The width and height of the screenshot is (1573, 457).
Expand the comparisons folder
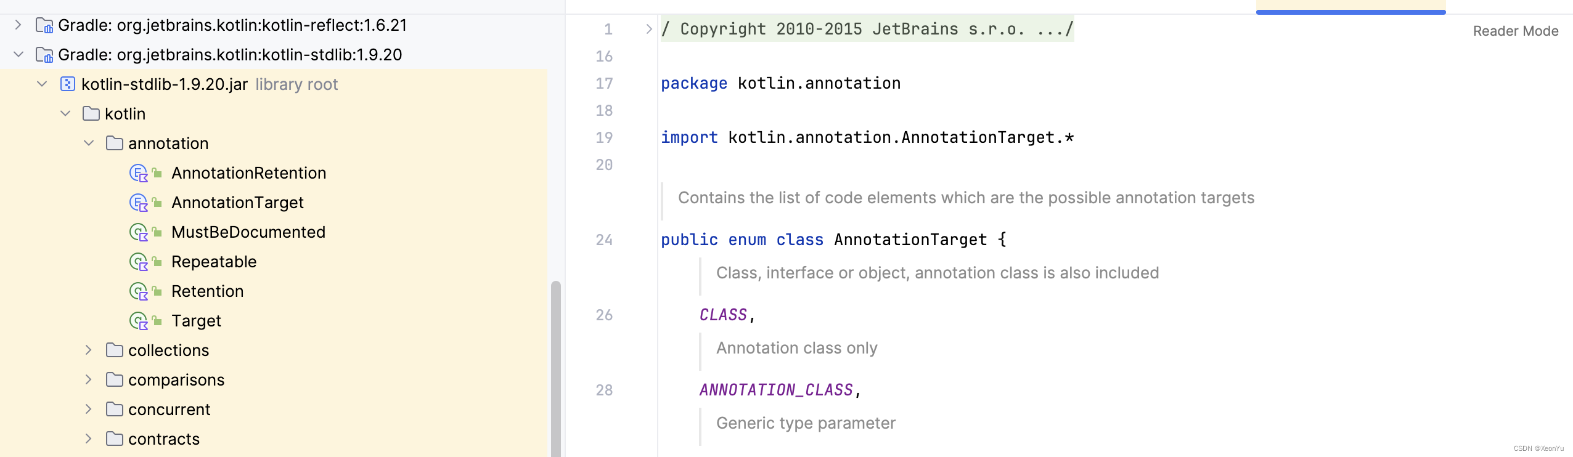pos(89,380)
